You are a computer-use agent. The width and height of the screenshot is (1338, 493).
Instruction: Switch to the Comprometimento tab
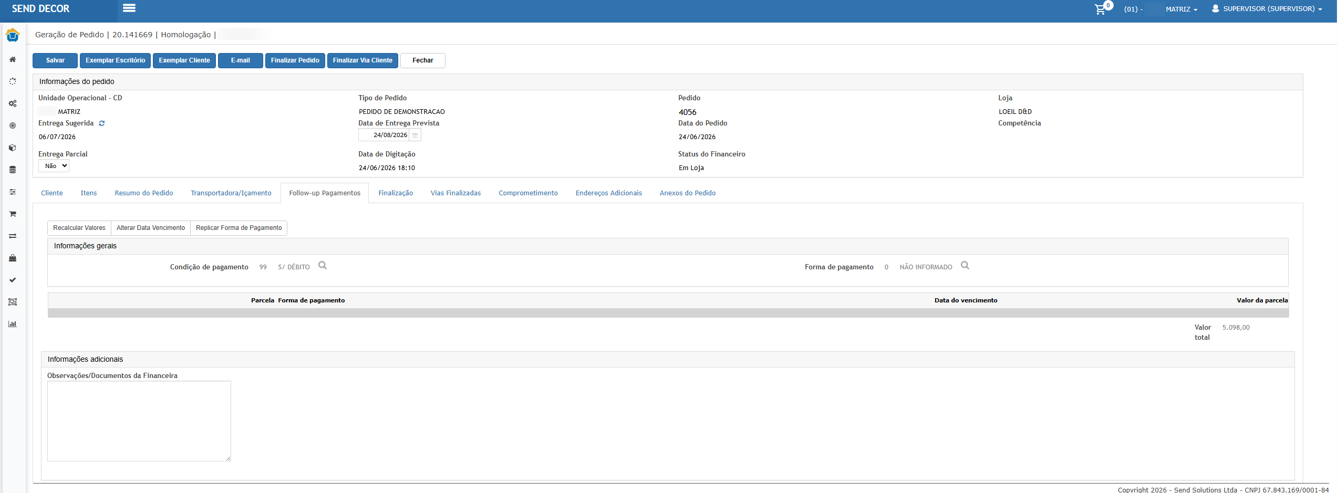click(x=528, y=193)
